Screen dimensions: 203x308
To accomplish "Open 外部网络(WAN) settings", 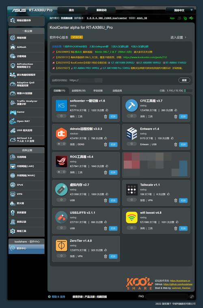I will [26, 176].
